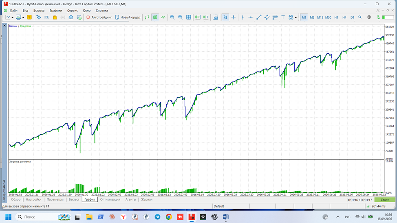Screen dimensions: 397x223
Task: Open the Вид menu
Action: 25,10
